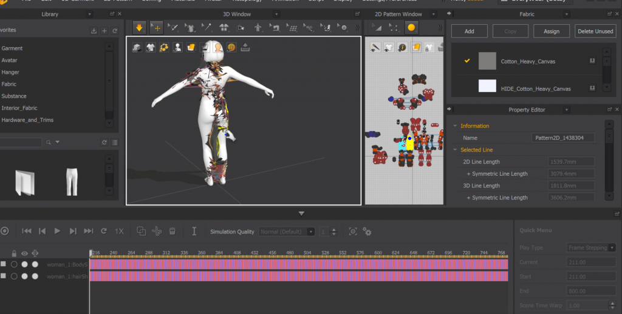622x314 pixels.
Task: Toggle the woman_1:BodyS track checkbox
Action: tap(3, 264)
